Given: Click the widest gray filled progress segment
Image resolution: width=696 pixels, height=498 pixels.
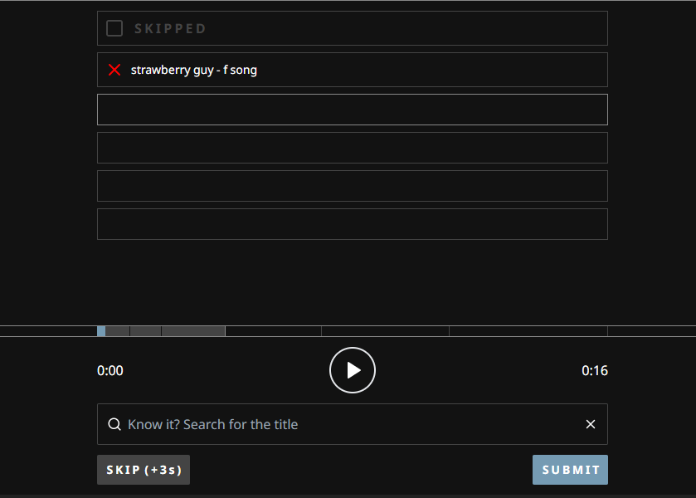Looking at the screenshot, I should click(192, 331).
